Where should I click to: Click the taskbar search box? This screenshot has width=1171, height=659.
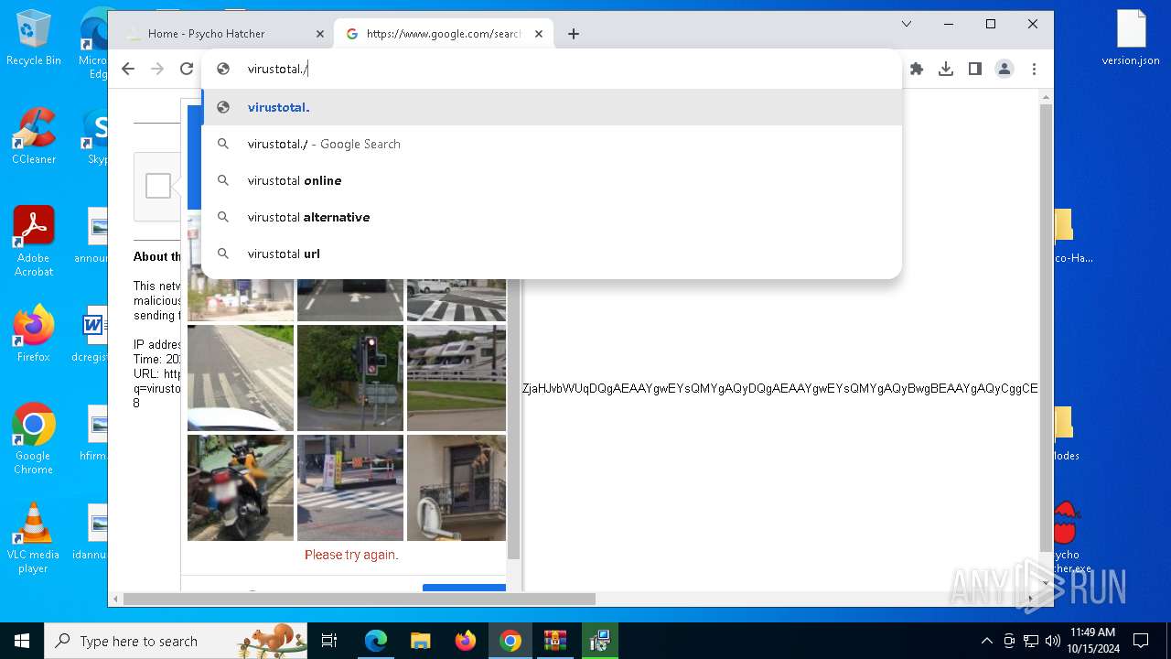point(176,641)
